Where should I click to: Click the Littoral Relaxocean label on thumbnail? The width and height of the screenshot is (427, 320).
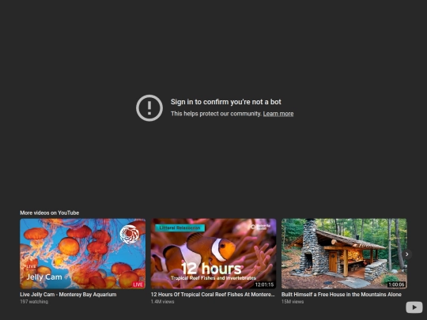pyautogui.click(x=179, y=228)
